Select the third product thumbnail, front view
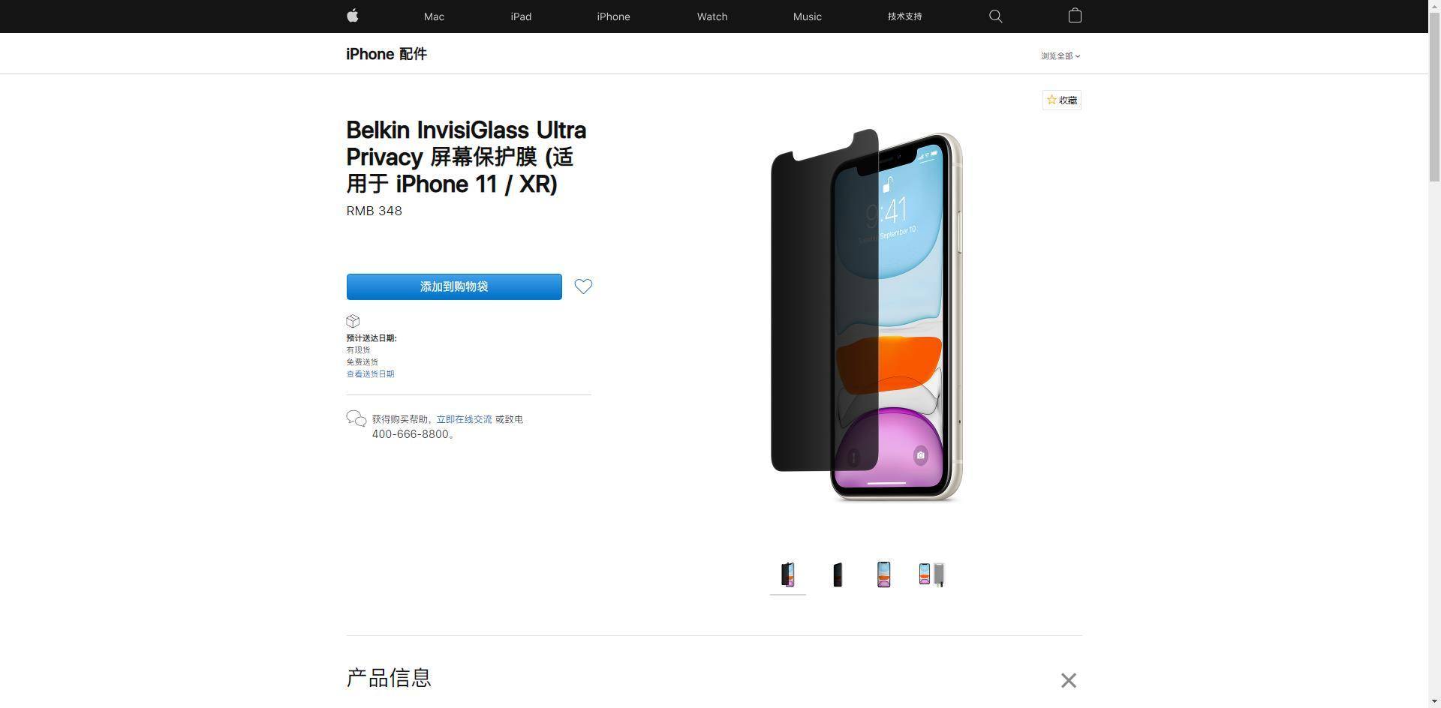 click(884, 575)
